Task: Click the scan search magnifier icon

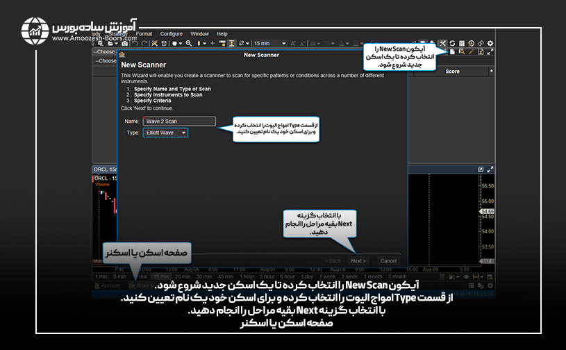Action: tap(462, 52)
